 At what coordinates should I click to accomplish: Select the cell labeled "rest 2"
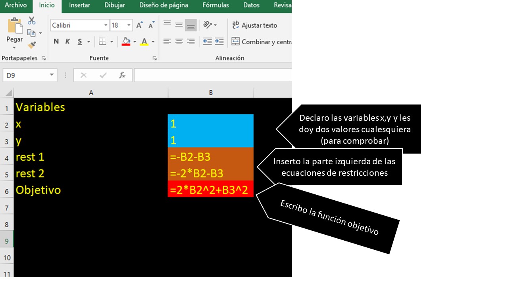(91, 173)
